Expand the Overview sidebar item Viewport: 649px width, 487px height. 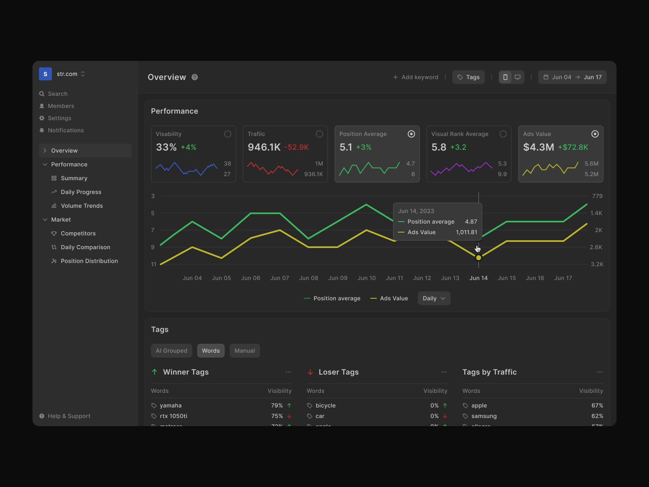click(x=45, y=151)
